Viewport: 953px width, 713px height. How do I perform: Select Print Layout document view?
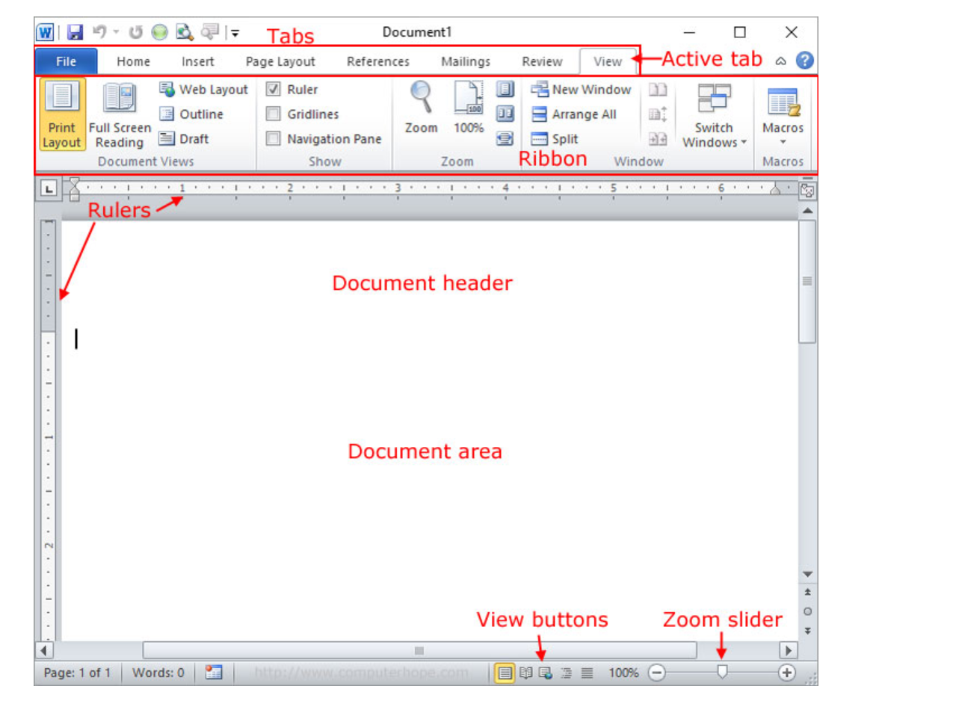coord(61,115)
